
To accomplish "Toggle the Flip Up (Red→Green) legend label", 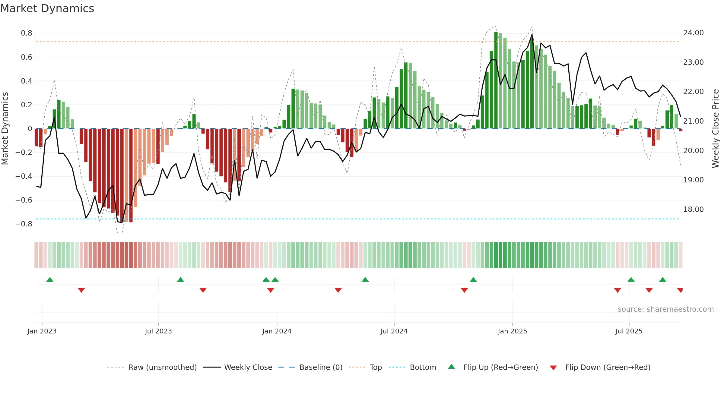I will coord(501,367).
